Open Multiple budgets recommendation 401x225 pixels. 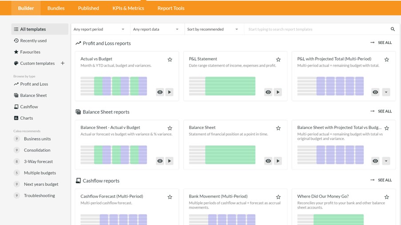tap(40, 173)
